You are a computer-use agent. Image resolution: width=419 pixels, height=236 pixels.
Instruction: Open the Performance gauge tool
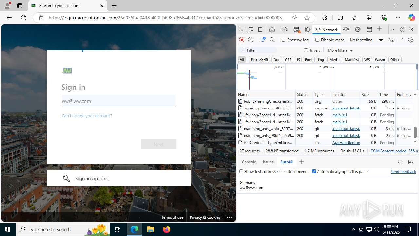pos(346,29)
